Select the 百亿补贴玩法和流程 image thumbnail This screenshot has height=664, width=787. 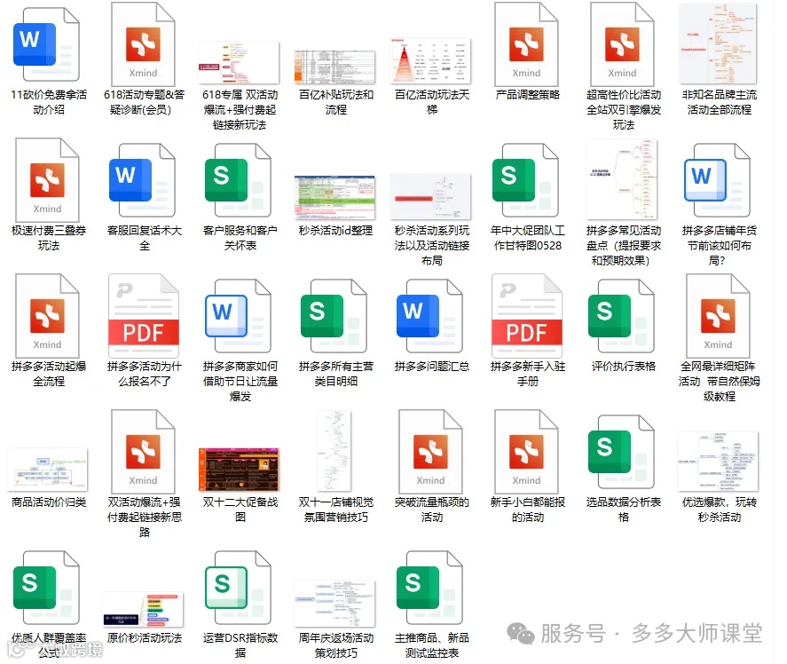334,67
